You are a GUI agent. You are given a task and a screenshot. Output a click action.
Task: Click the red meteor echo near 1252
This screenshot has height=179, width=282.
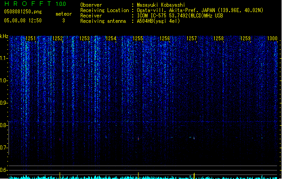[x=60, y=139]
